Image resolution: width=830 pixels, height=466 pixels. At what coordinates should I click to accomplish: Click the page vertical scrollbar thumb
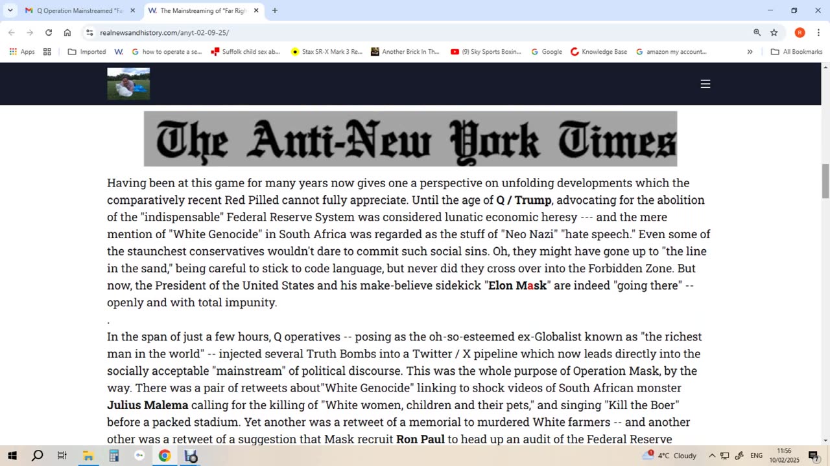pos(825,181)
